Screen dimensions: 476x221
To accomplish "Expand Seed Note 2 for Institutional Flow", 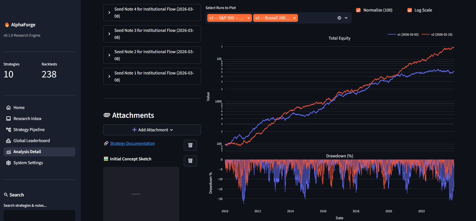I will pos(152,55).
